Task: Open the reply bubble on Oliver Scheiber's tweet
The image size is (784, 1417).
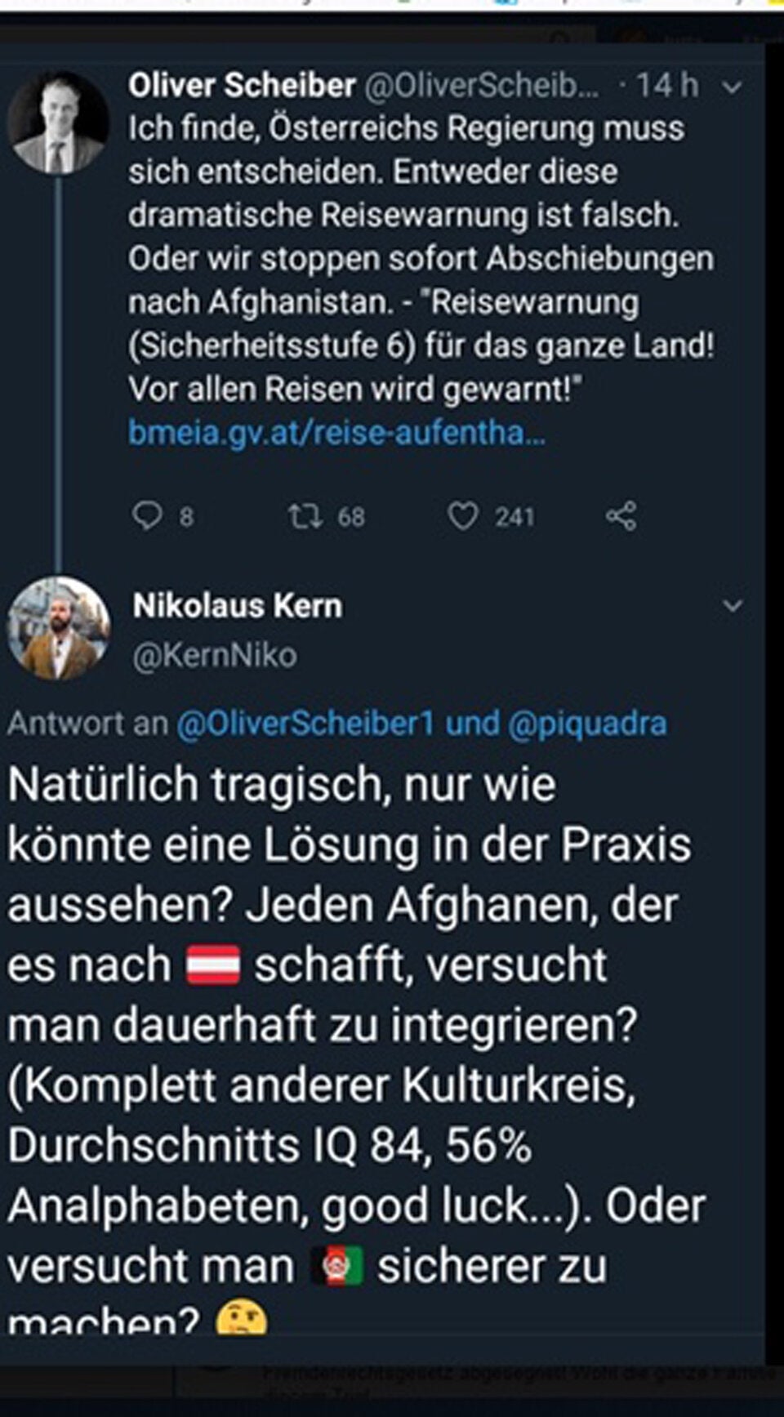Action: point(151,515)
